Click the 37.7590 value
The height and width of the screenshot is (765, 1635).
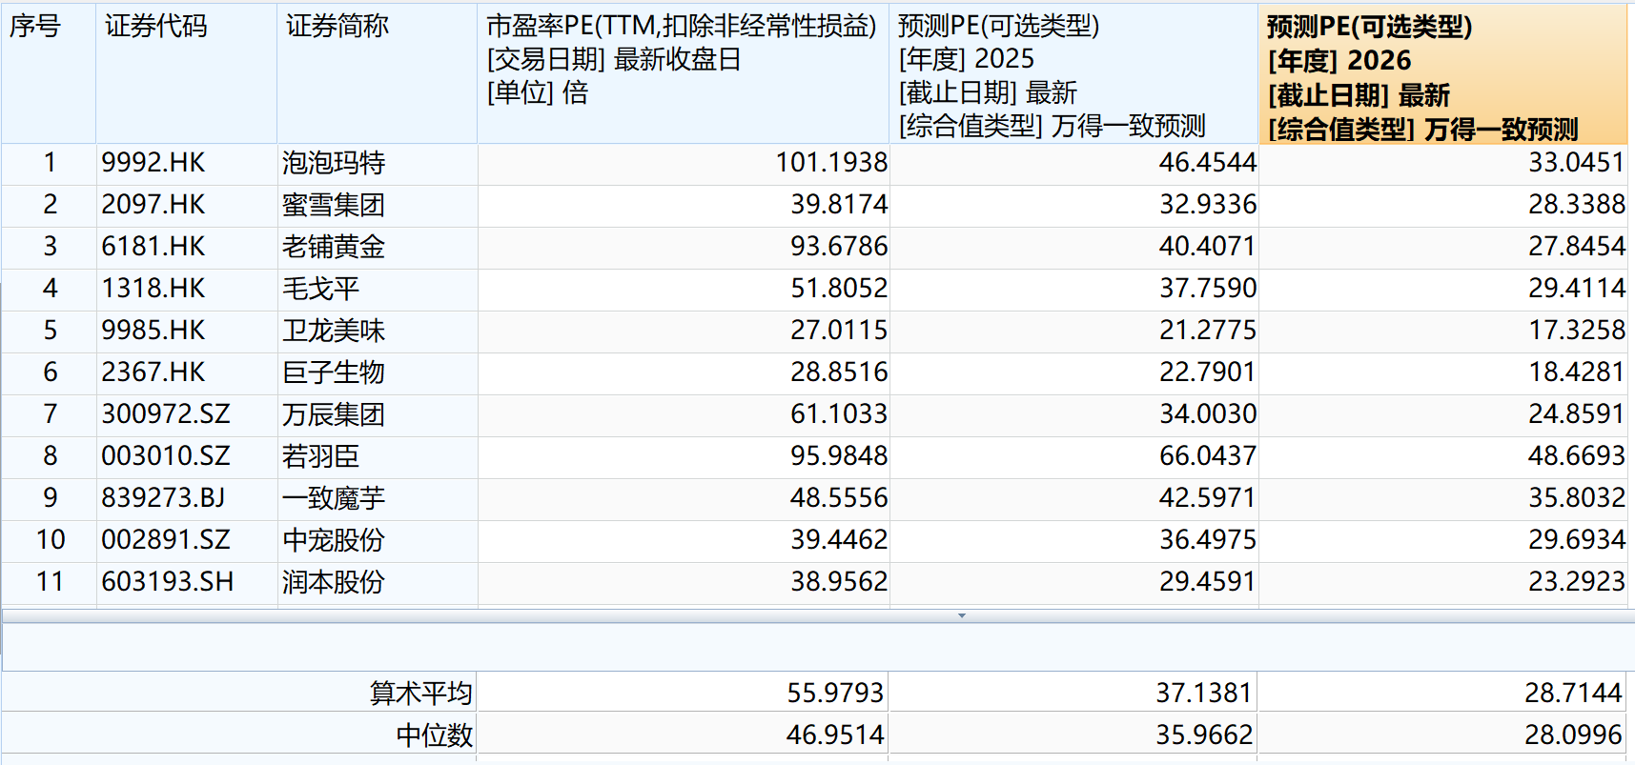[x=1208, y=289]
